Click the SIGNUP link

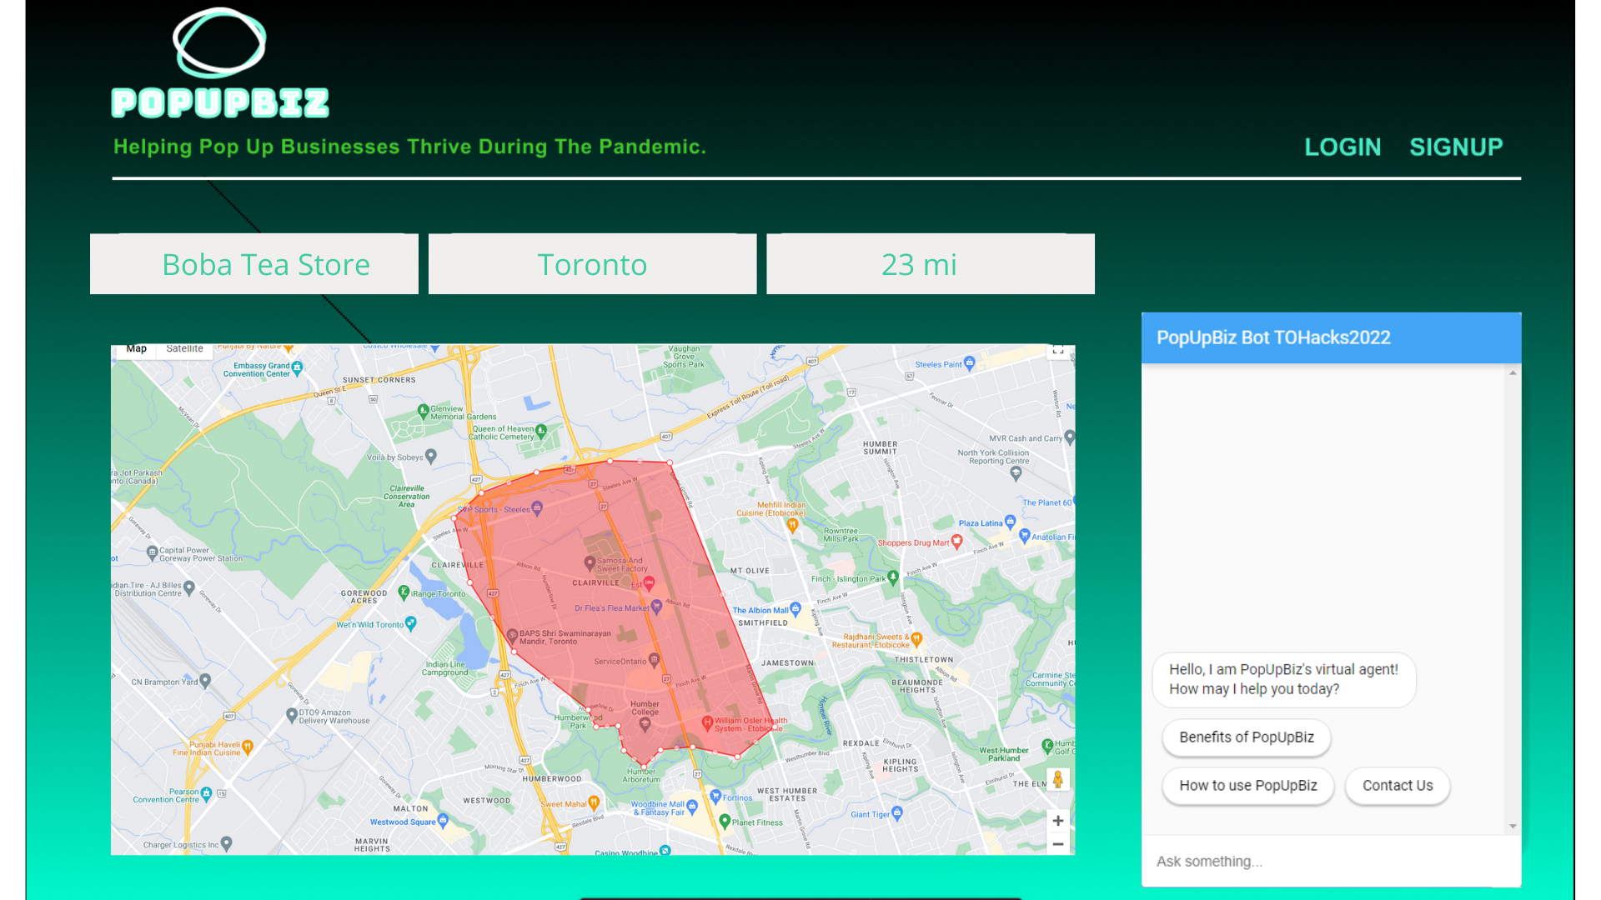pos(1456,147)
